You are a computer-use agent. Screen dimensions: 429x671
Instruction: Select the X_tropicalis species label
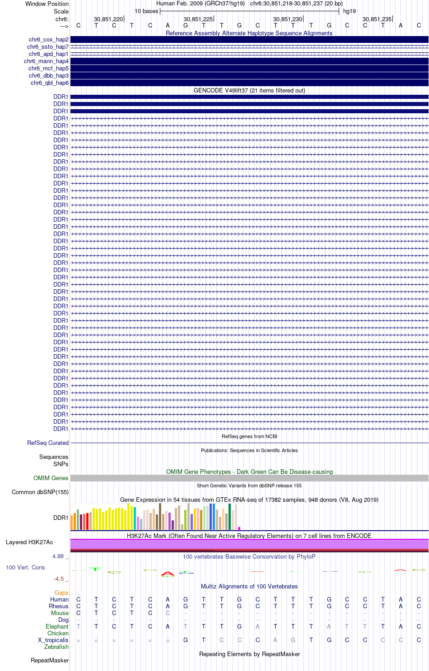[x=53, y=640]
